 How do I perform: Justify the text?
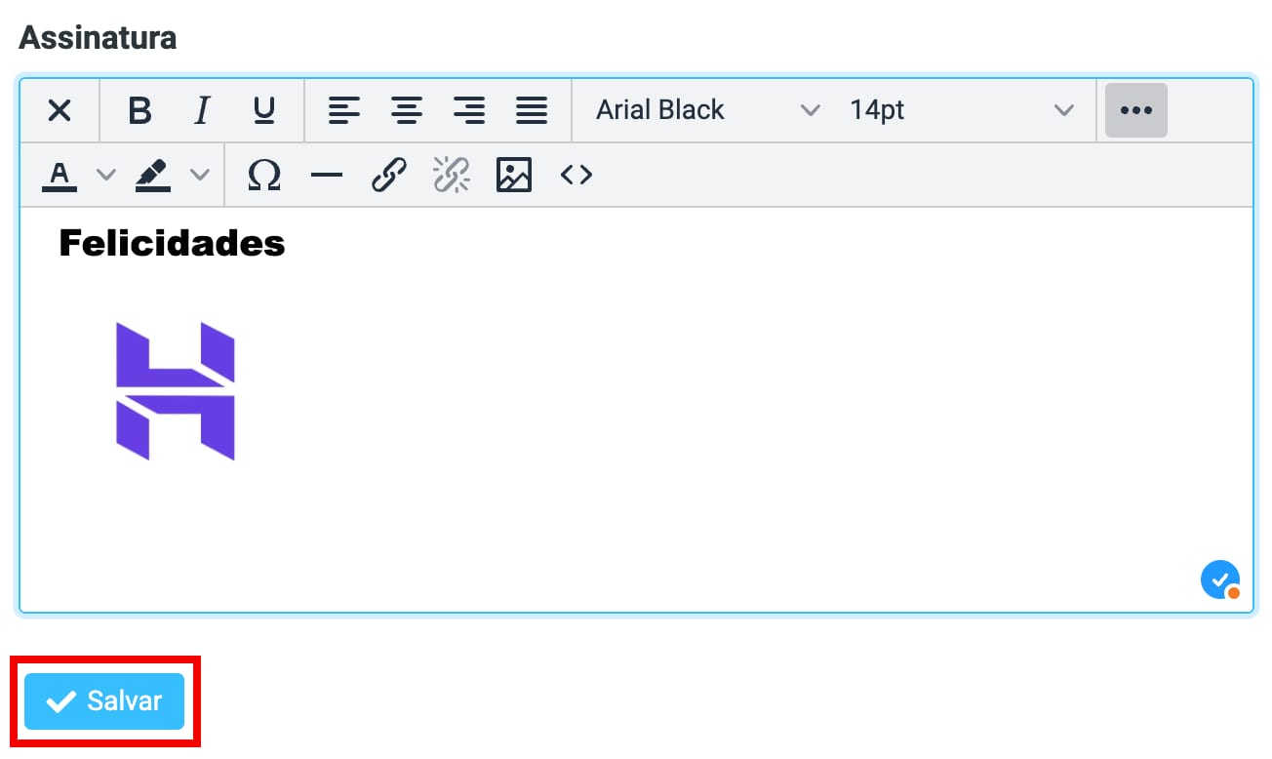(531, 110)
